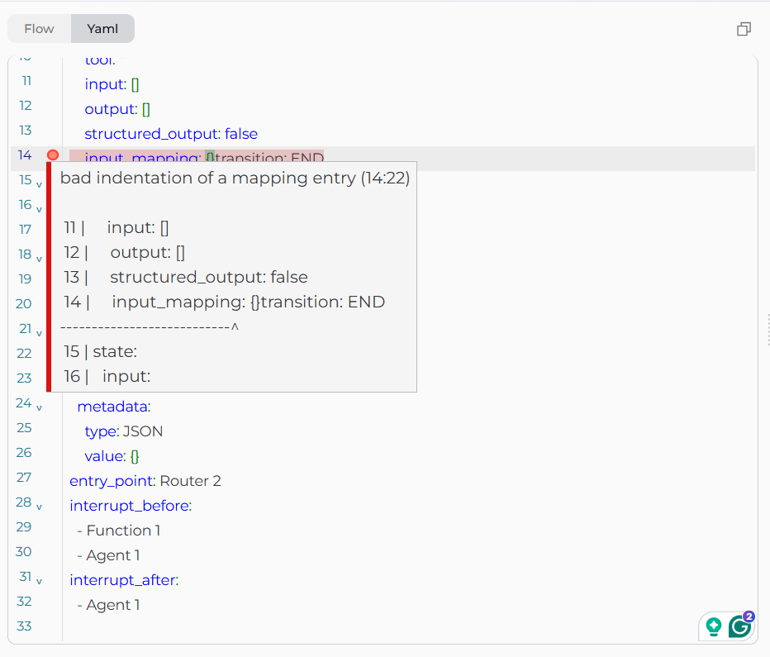
Task: Click the structured_output: false line
Action: (x=170, y=133)
